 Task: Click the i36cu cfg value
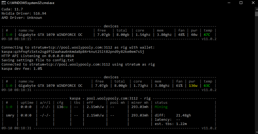pos(62,107)
